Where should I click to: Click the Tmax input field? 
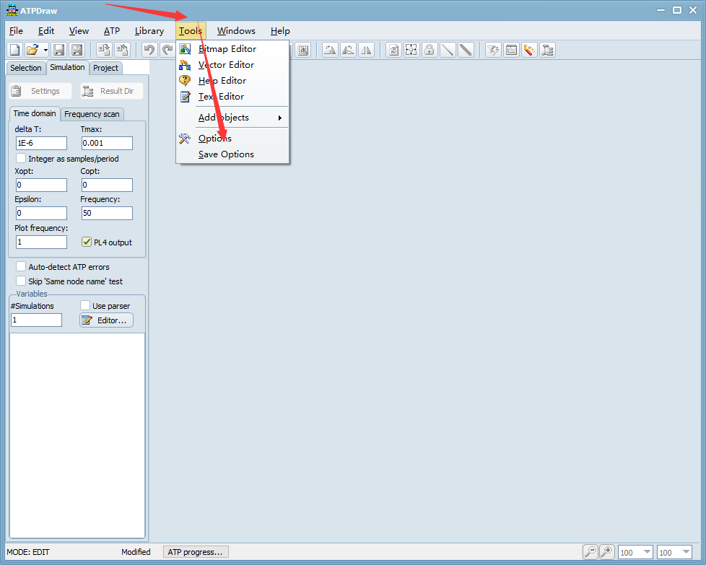[107, 143]
